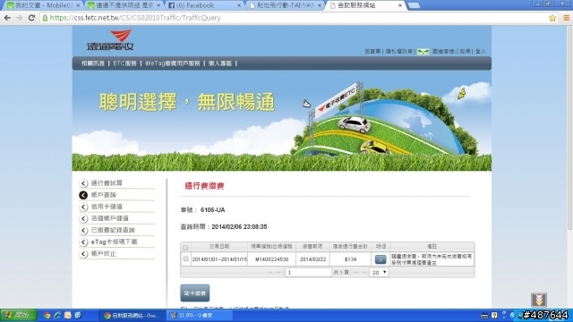This screenshot has height=322, width=573.
Task: Click the browser vertical scrollbar
Action: point(569,128)
